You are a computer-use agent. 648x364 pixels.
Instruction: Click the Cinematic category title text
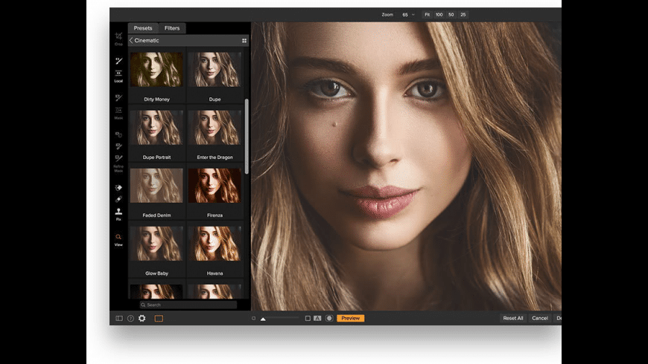click(147, 40)
